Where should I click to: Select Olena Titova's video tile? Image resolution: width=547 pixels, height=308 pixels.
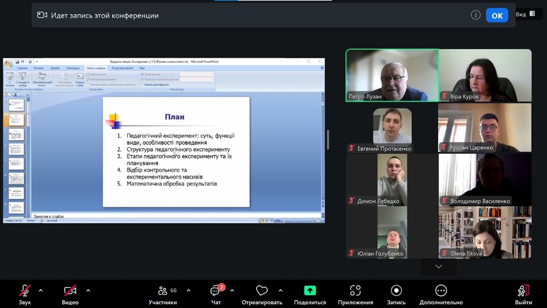tap(485, 232)
